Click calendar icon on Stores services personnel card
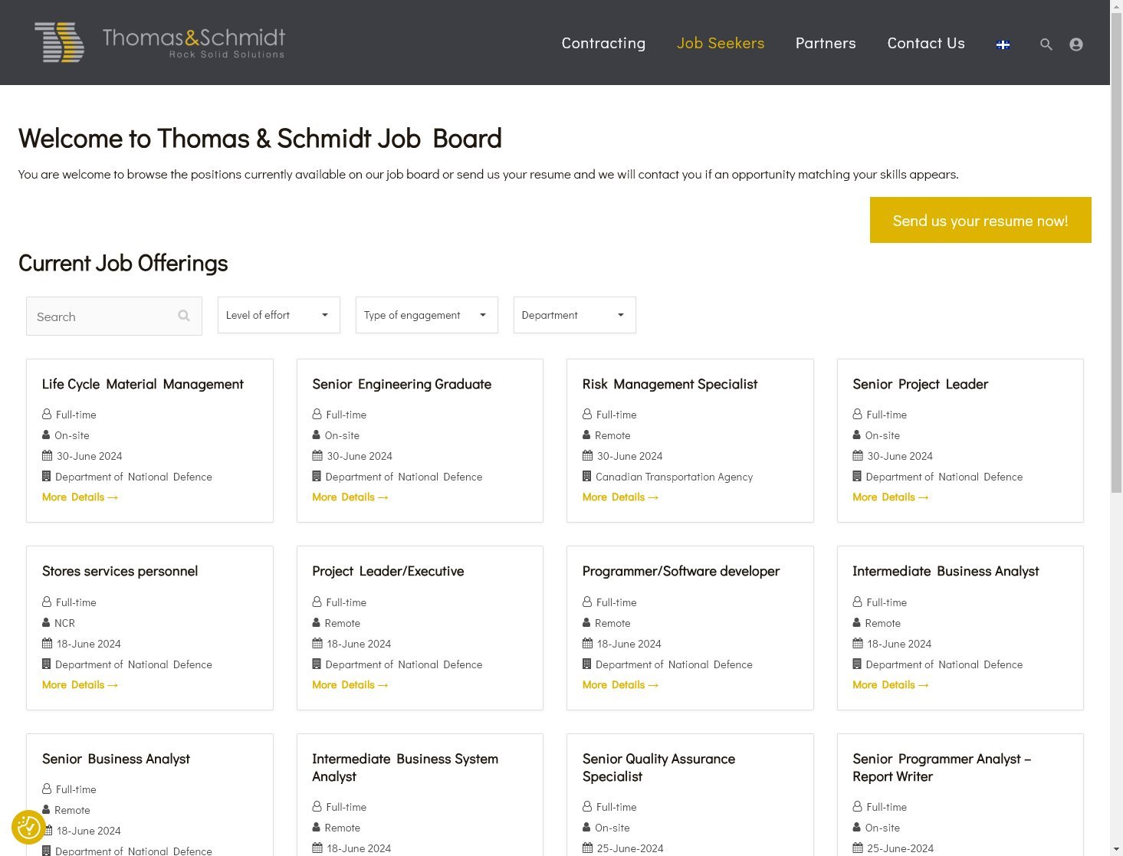 point(47,643)
